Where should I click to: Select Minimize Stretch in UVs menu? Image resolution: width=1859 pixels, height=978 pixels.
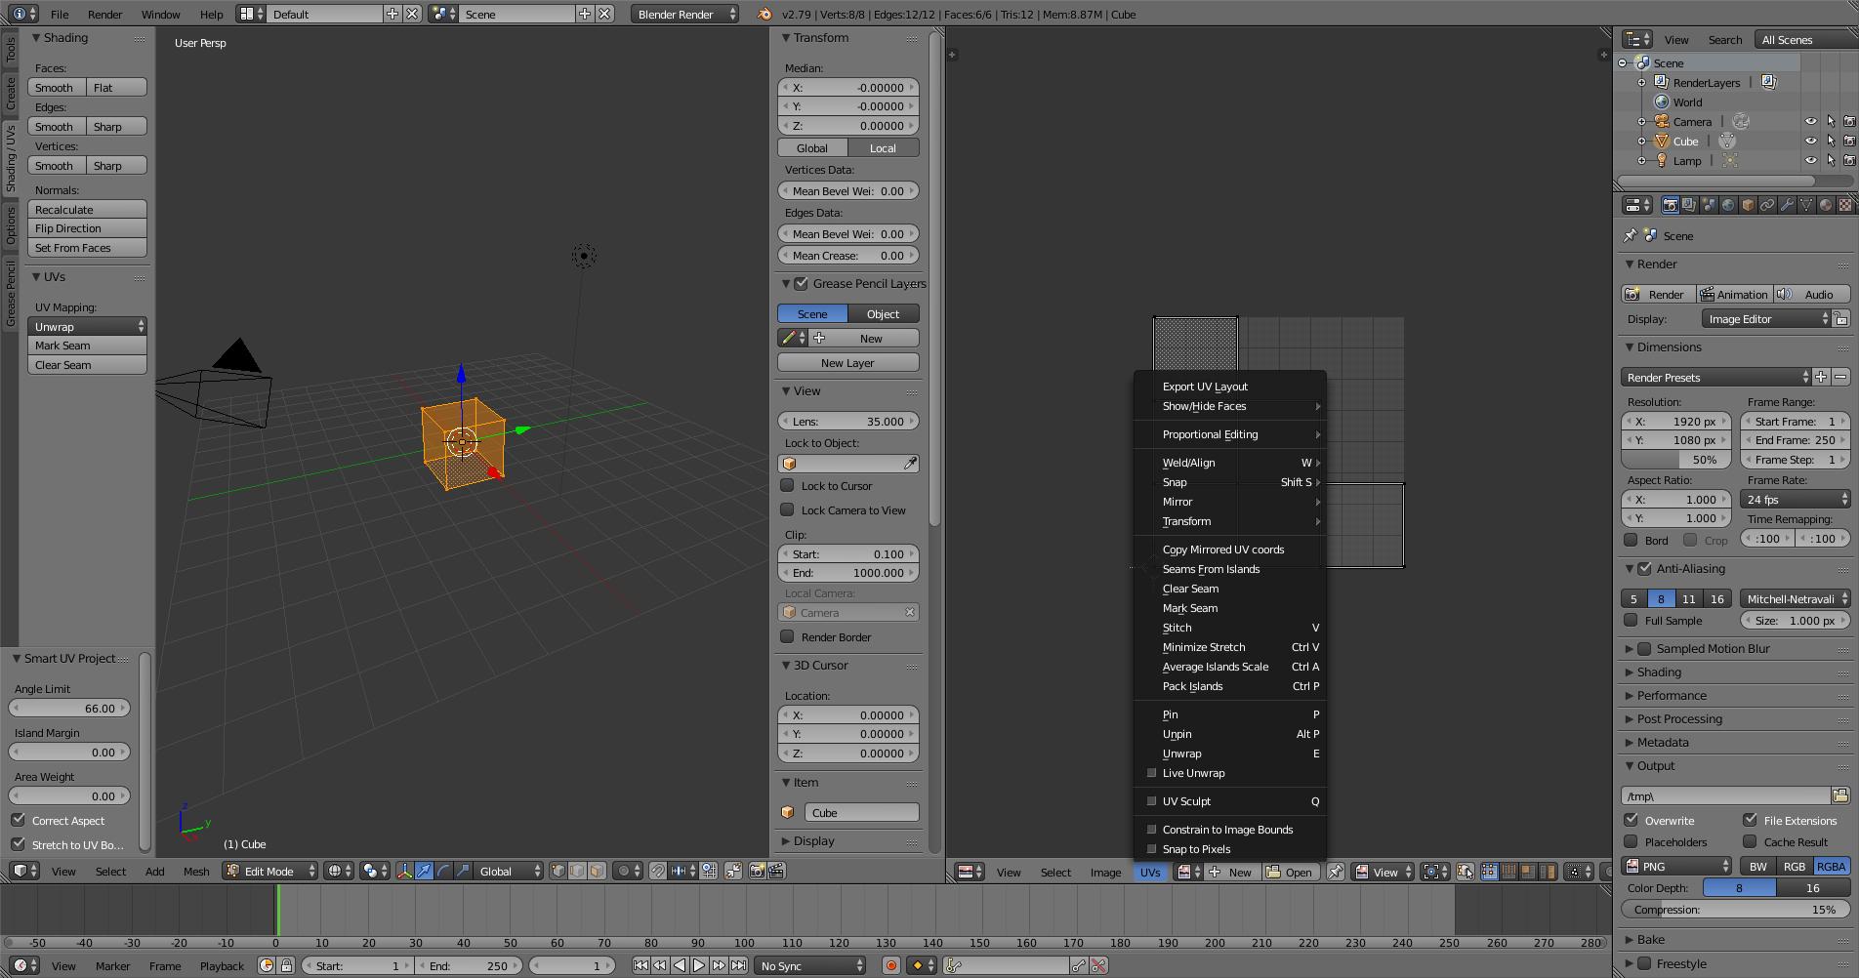coord(1229,647)
